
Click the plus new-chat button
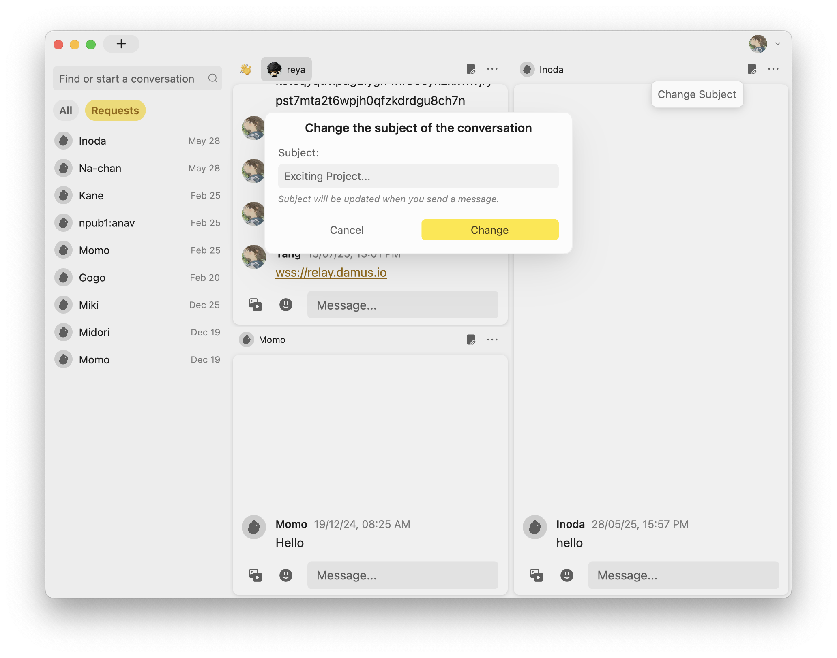point(121,44)
